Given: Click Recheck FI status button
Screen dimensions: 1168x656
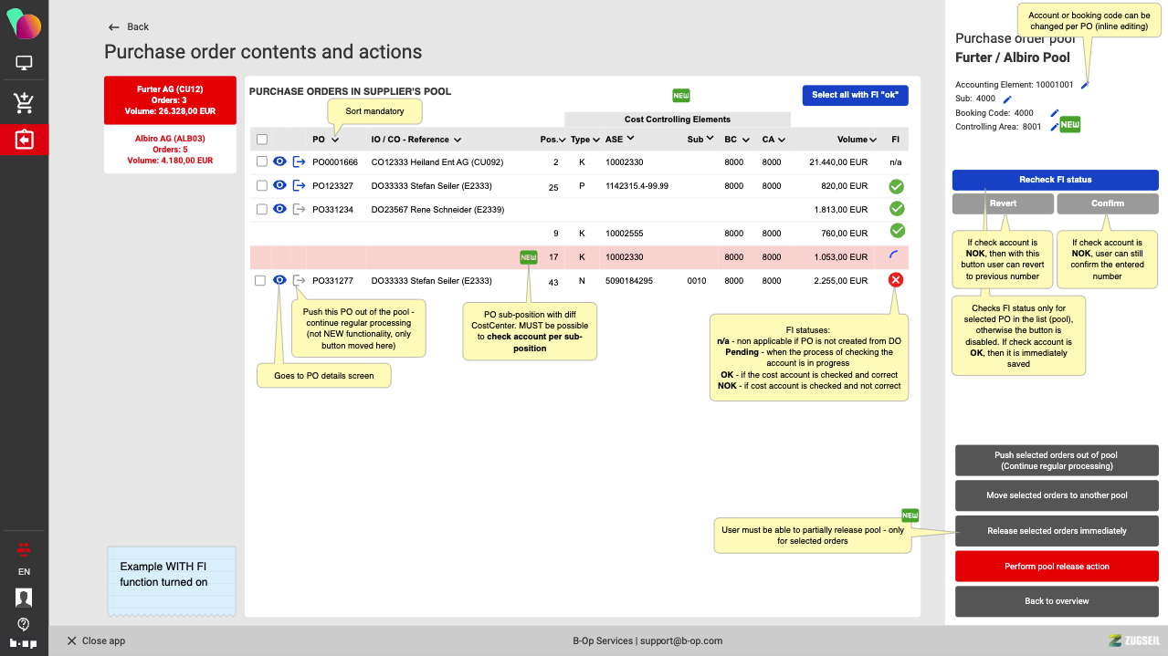Looking at the screenshot, I should (1055, 180).
